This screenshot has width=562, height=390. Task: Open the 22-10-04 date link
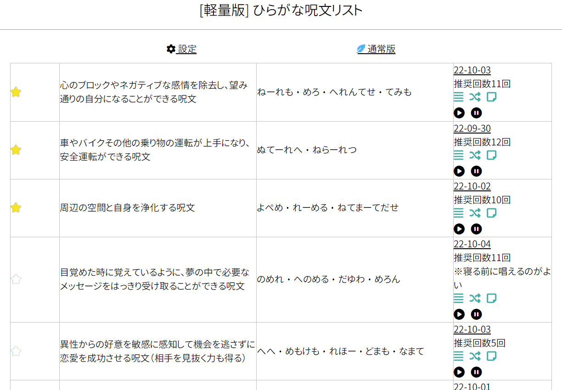[472, 244]
